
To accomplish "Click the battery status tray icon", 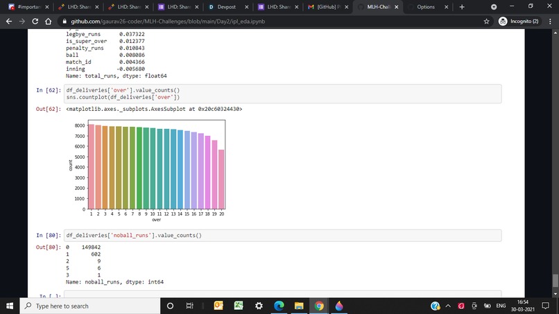I will click(x=487, y=306).
